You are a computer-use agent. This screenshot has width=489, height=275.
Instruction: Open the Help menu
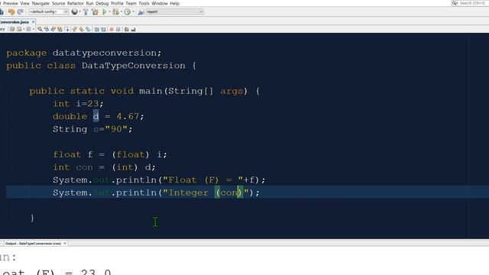(x=175, y=3)
